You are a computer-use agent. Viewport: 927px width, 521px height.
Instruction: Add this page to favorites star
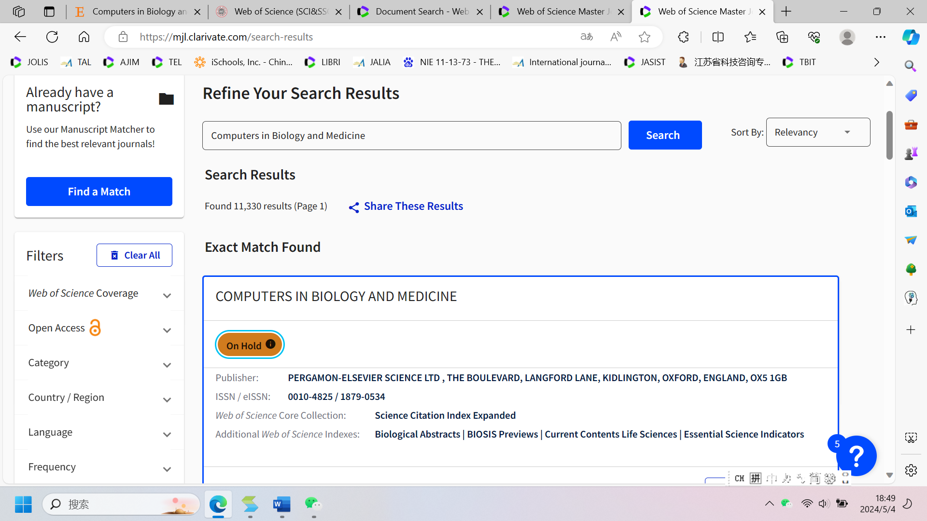coord(645,37)
